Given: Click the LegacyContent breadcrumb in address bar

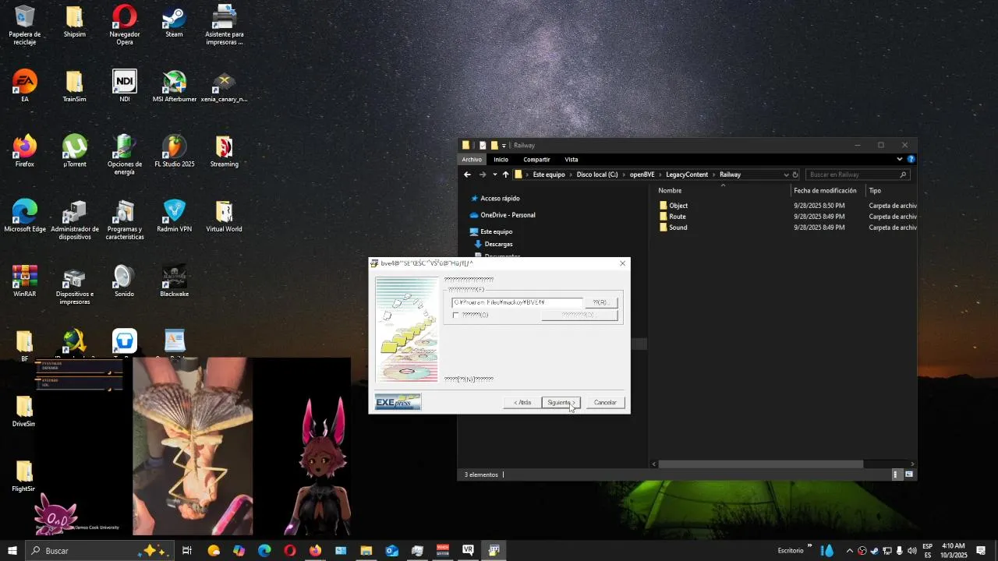Looking at the screenshot, I should tap(687, 175).
